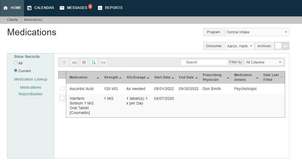302x165 pixels.
Task: Open Medications ReportBuilder link
Action: [31, 91]
